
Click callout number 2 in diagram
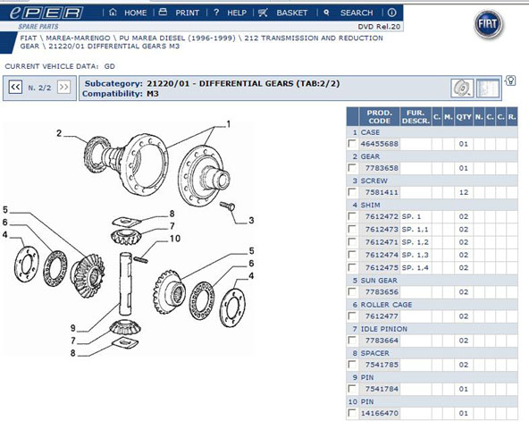pyautogui.click(x=59, y=133)
